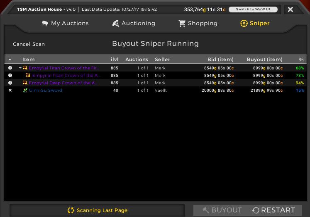Click the Buyout Sniper Running heading
Screen dimensions: 310x217
[155, 43]
